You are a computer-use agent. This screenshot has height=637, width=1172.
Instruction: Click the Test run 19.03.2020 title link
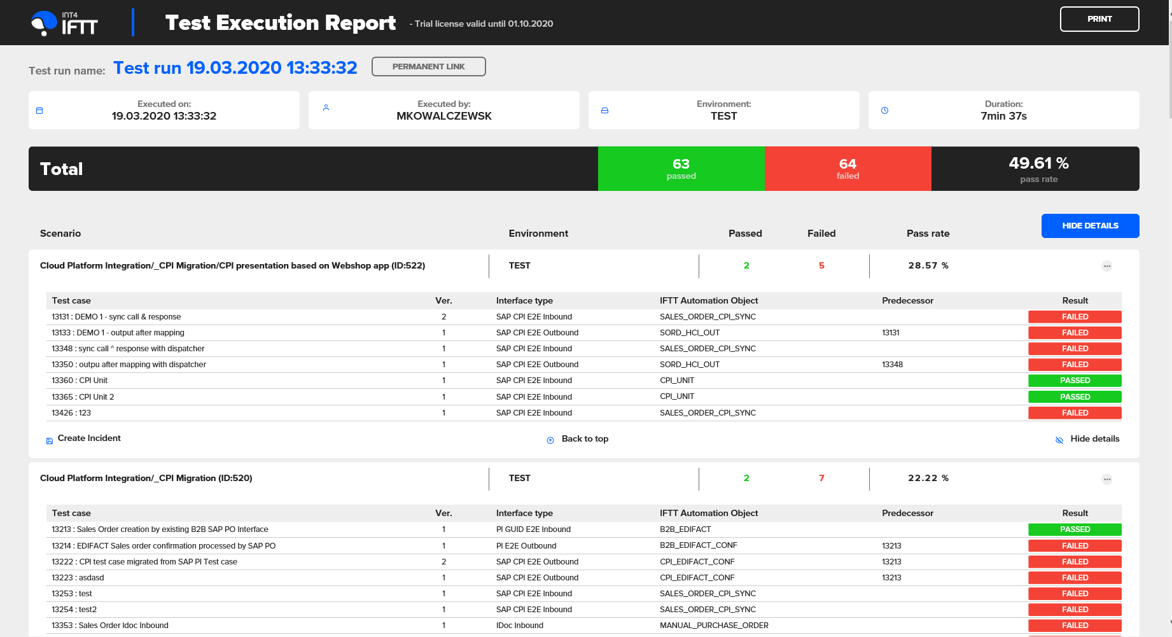pos(235,67)
